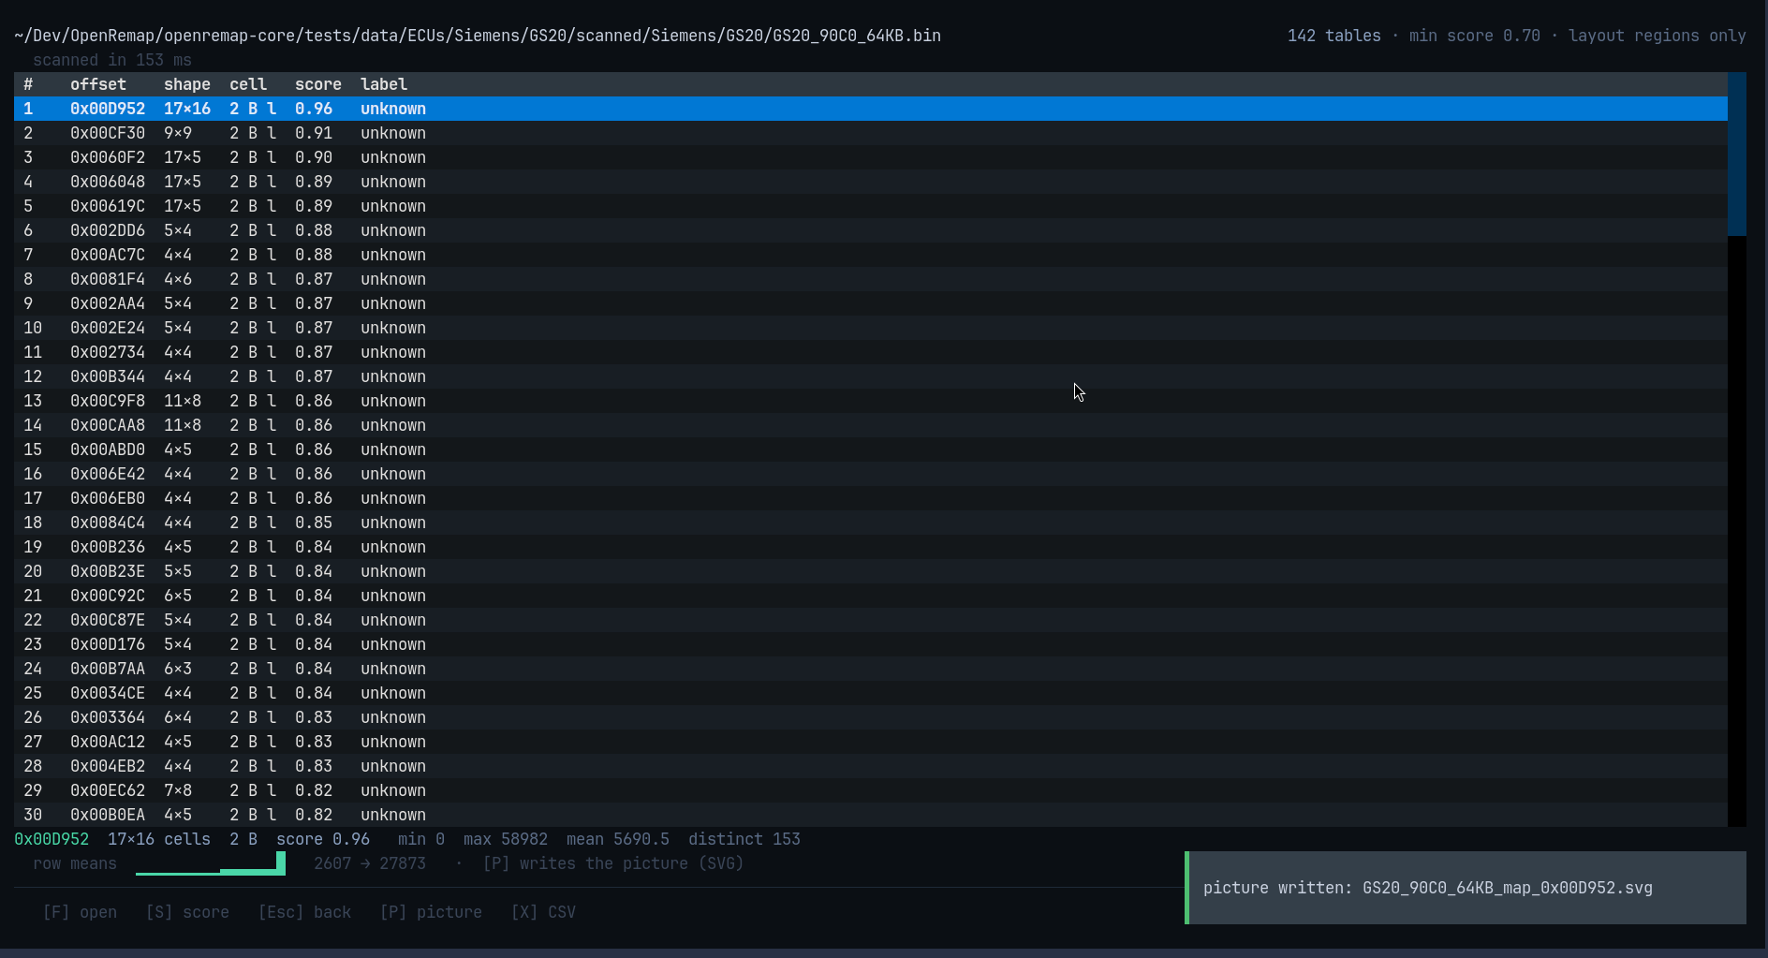Screen dimensions: 1768x958
Task: Select the table row at offset 0x00AC7C
Action: [x=871, y=255]
